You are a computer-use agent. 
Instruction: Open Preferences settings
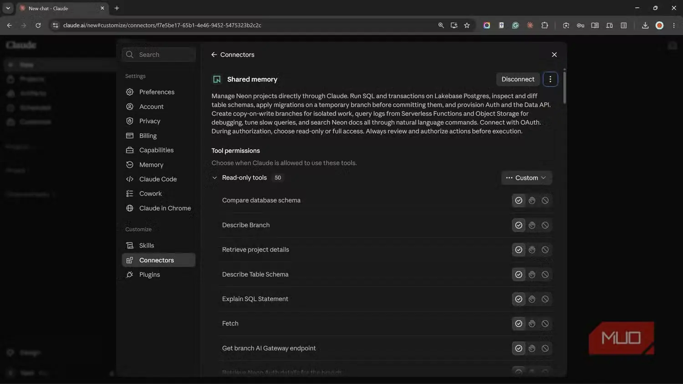(x=158, y=92)
